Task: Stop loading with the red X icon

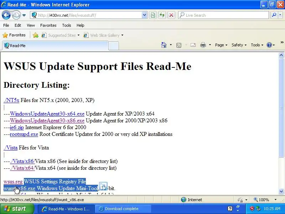Action: tap(171, 15)
